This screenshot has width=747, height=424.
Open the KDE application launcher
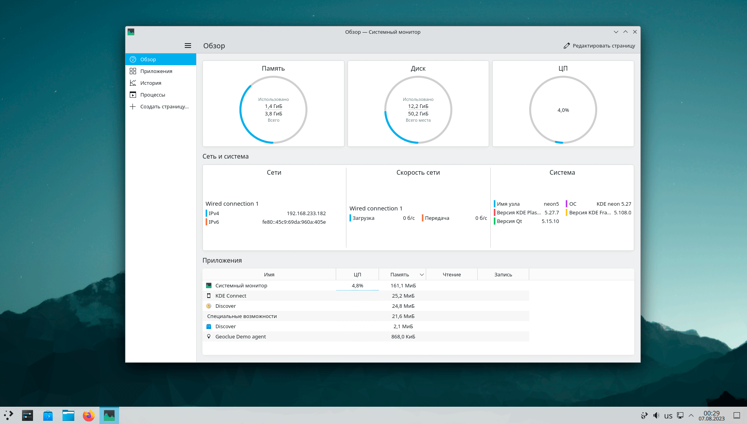click(x=9, y=415)
